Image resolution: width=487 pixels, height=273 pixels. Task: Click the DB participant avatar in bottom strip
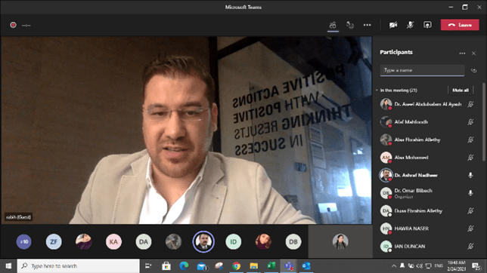(x=293, y=241)
